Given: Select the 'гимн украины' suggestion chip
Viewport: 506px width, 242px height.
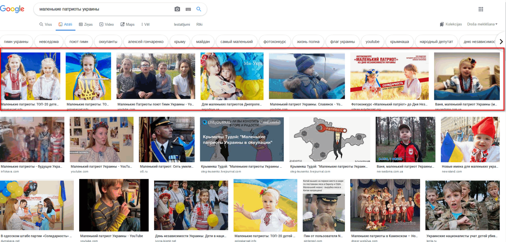Looking at the screenshot, I should tap(16, 42).
